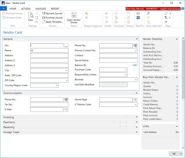This screenshot has width=185, height=158.
Task: Click Overdue Amount 0.00 value link
Action: pyautogui.click(x=176, y=66)
